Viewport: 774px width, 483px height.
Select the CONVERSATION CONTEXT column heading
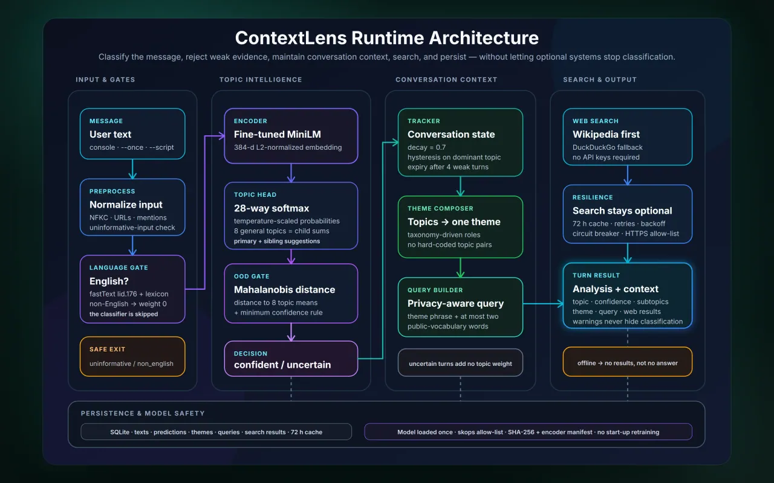point(446,80)
